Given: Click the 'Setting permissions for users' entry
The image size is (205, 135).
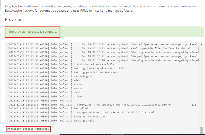Looking at the screenshot, I should coord(64,73).
